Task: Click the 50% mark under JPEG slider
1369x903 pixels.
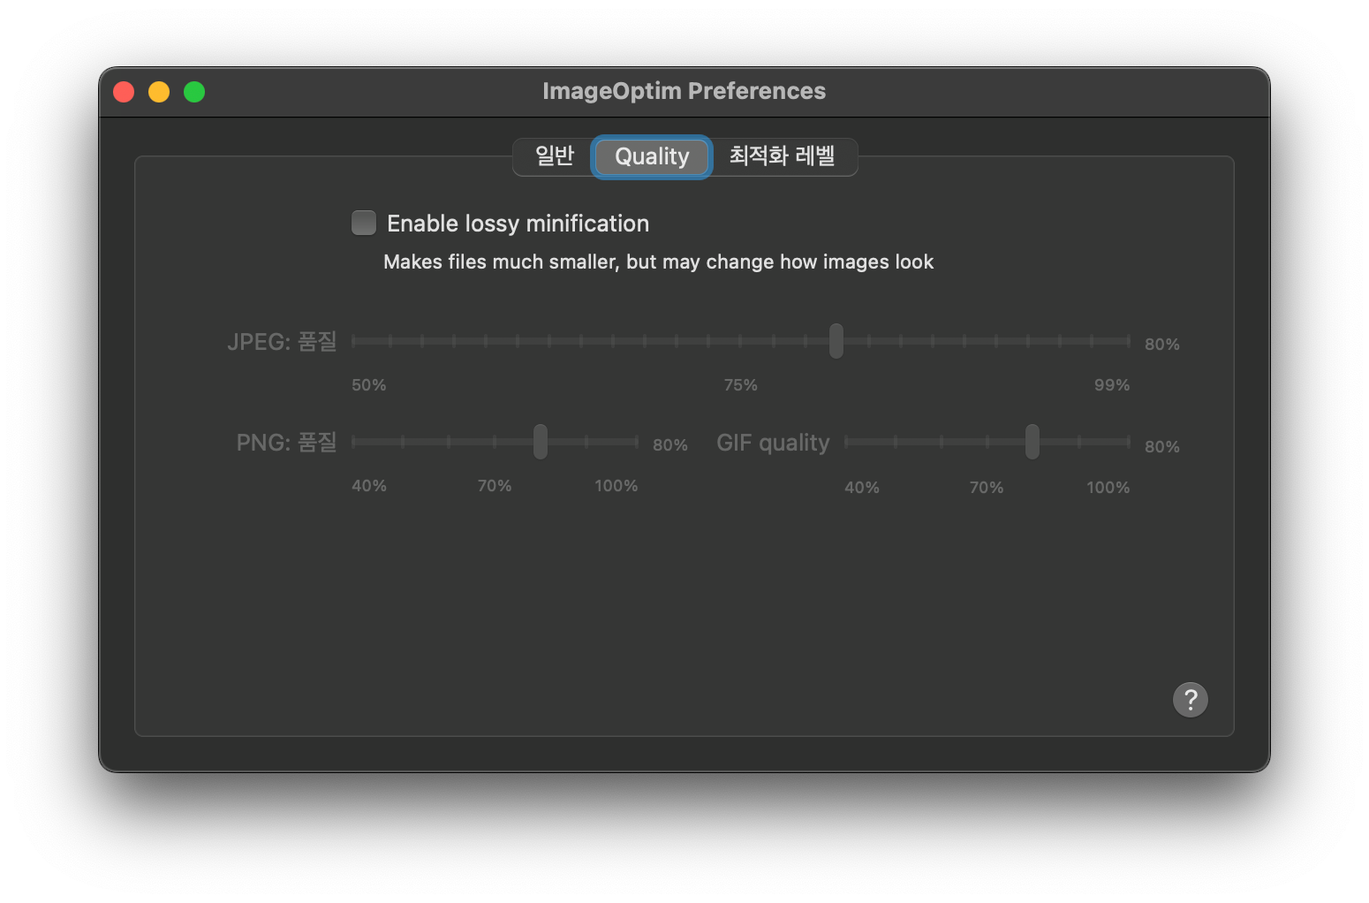Action: pyautogui.click(x=369, y=385)
